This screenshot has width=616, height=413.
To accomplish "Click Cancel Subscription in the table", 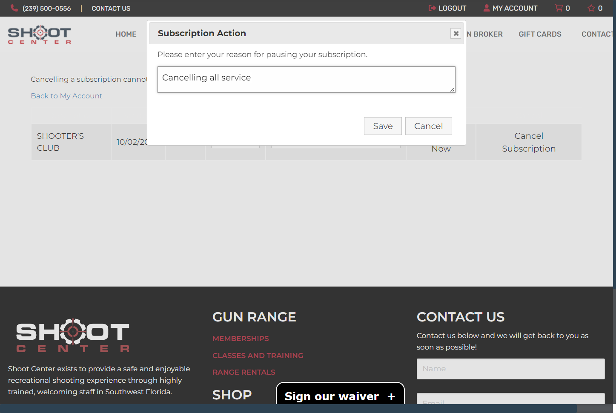I will pyautogui.click(x=529, y=142).
